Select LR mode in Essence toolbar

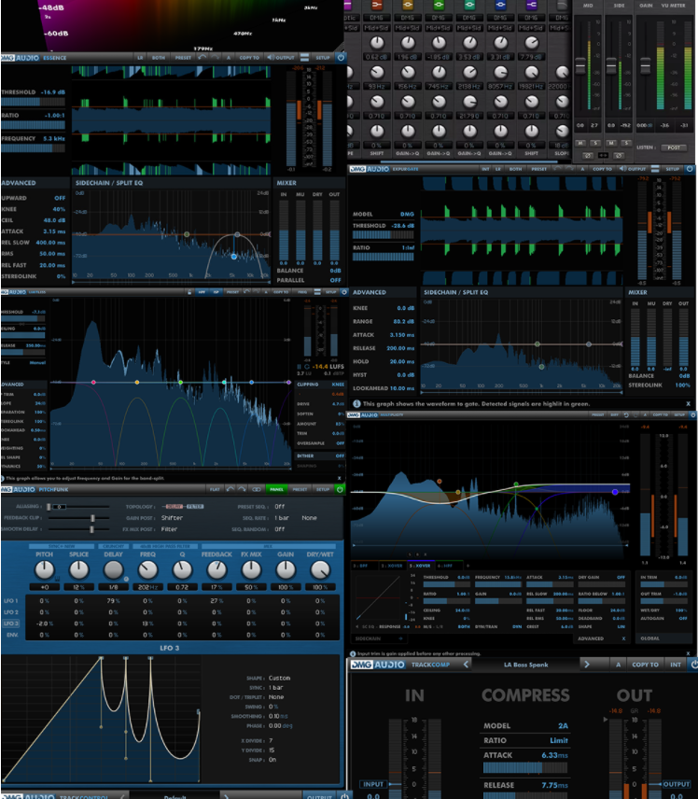pyautogui.click(x=140, y=58)
